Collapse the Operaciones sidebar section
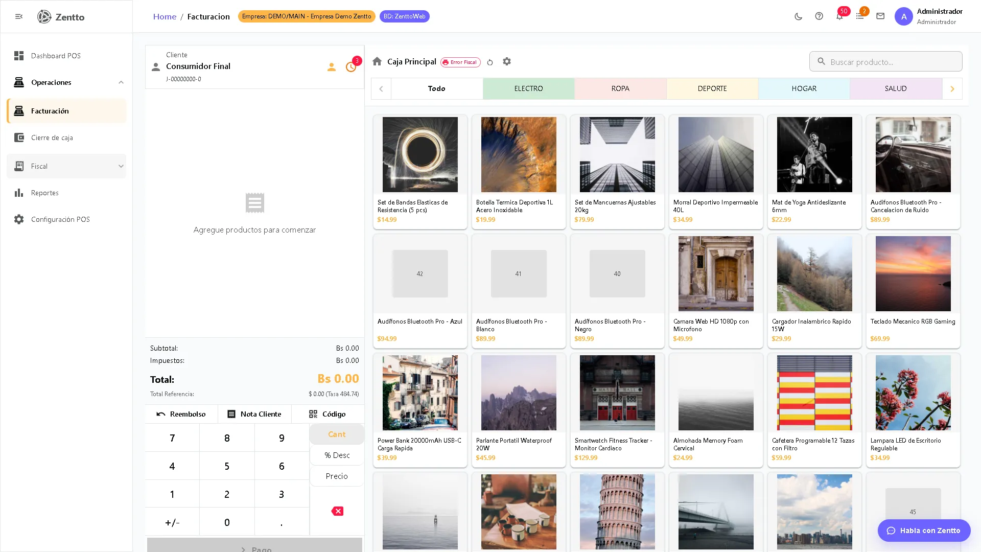The height and width of the screenshot is (552, 981). point(66,82)
